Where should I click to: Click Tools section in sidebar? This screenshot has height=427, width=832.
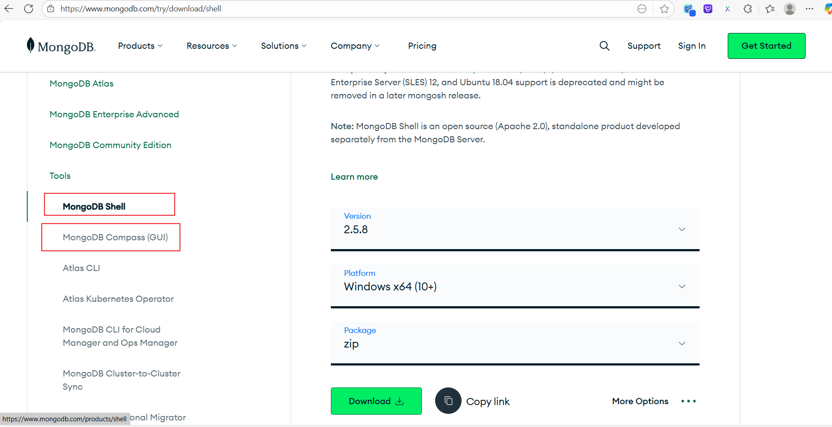[60, 176]
